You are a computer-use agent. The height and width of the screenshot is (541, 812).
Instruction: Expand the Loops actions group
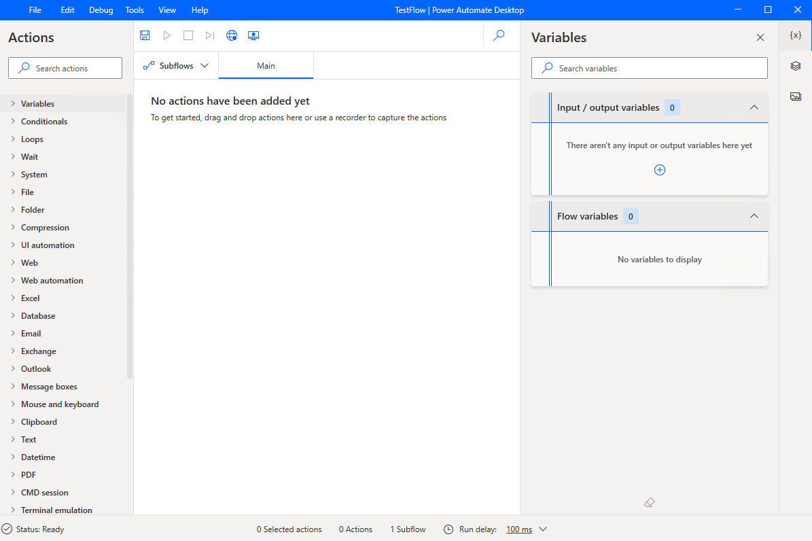(13, 139)
